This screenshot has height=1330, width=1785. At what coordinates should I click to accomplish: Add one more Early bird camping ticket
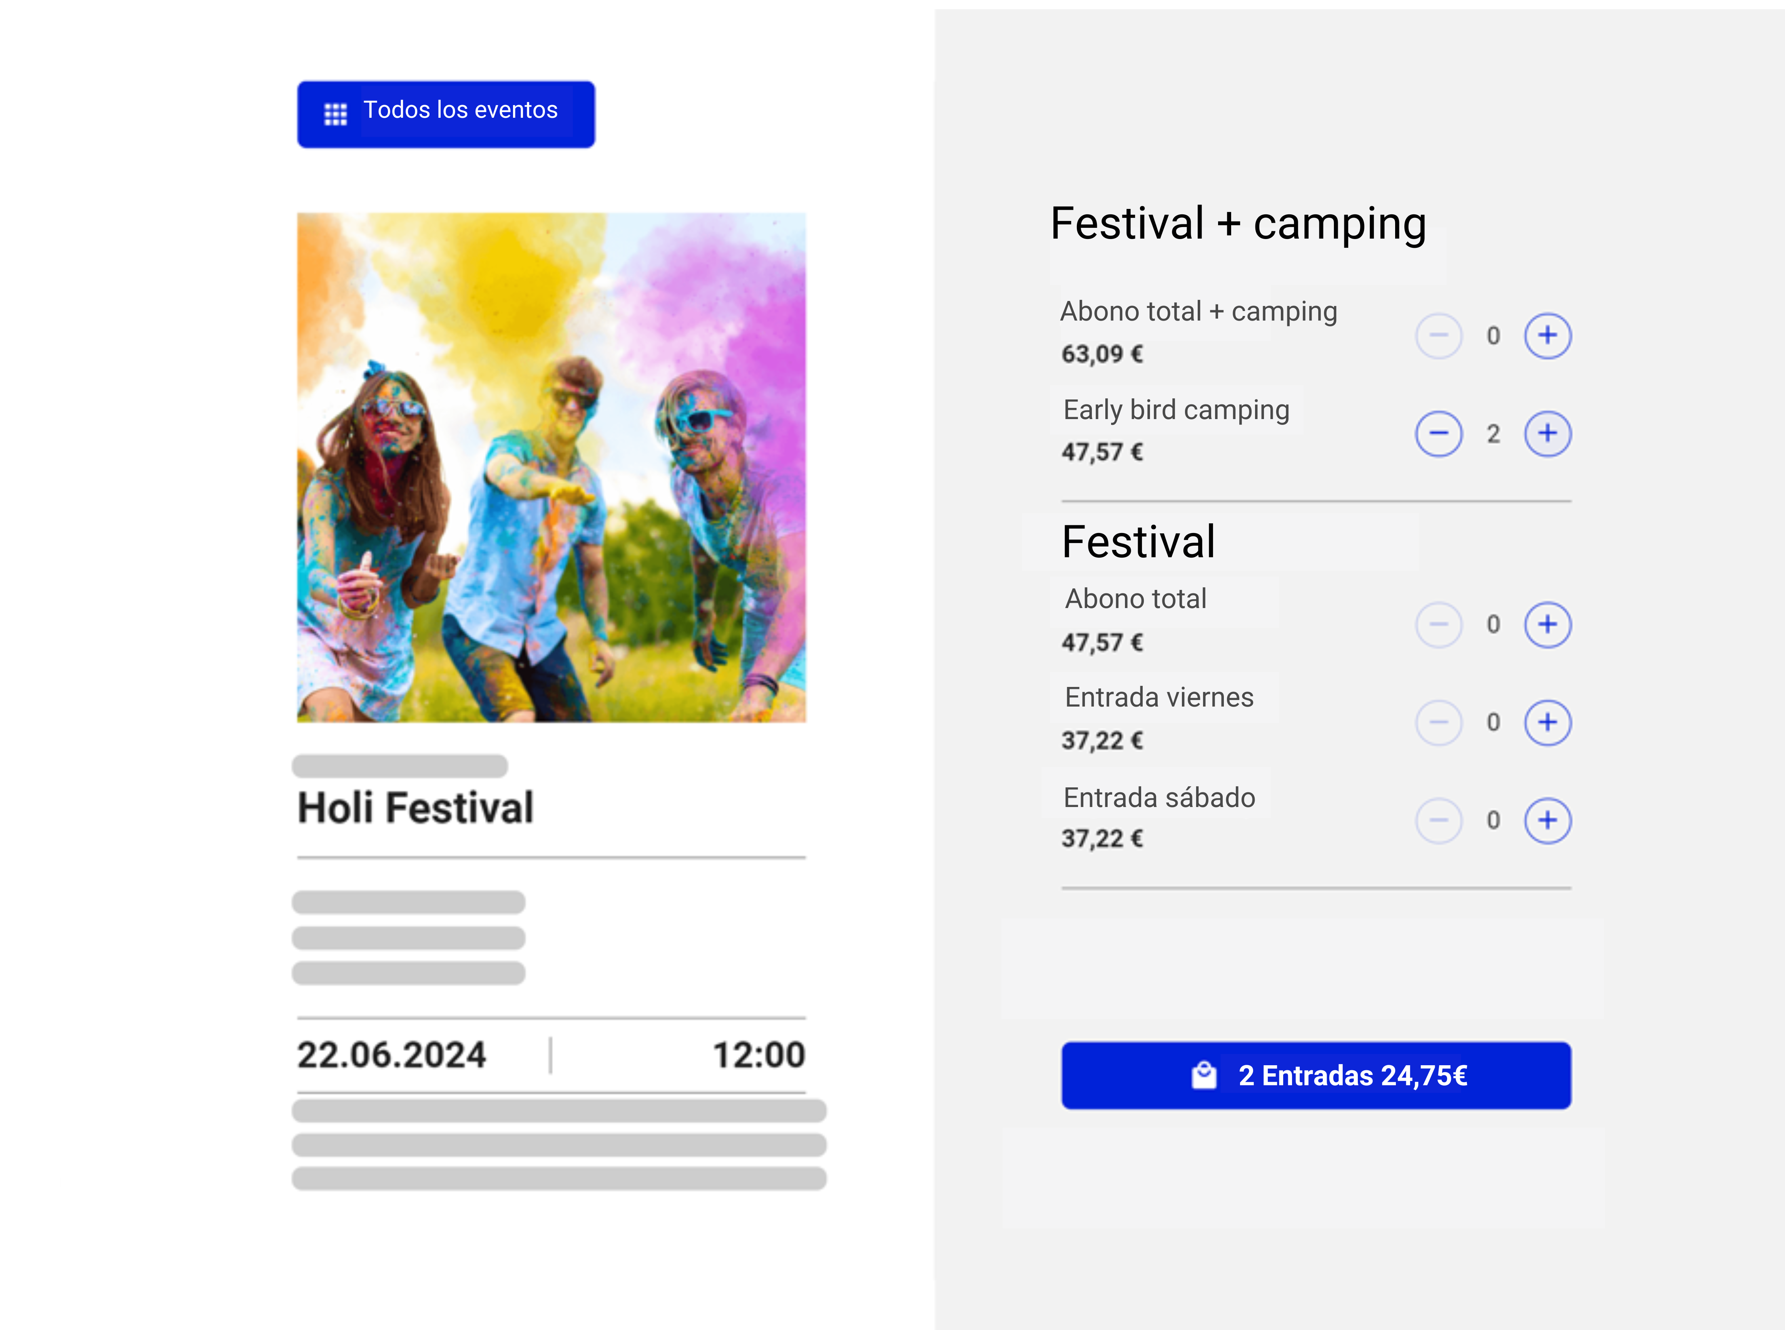click(1547, 434)
